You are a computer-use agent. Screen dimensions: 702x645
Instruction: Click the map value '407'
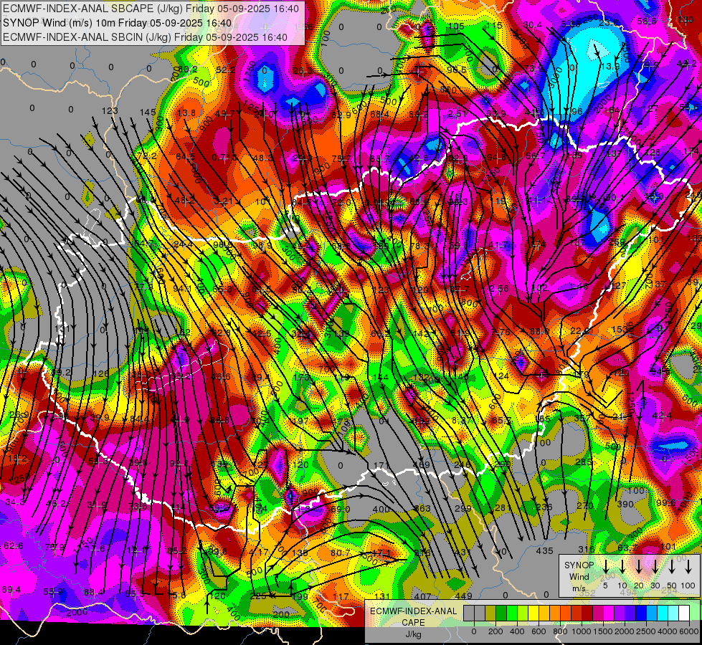(422, 596)
